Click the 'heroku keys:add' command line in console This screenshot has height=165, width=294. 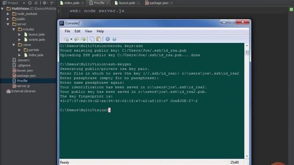101,46
